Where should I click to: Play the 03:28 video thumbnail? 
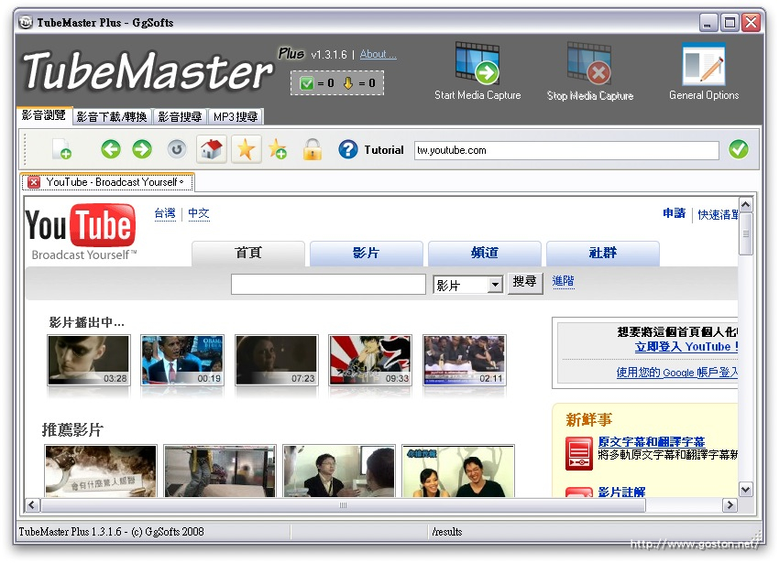tap(88, 360)
